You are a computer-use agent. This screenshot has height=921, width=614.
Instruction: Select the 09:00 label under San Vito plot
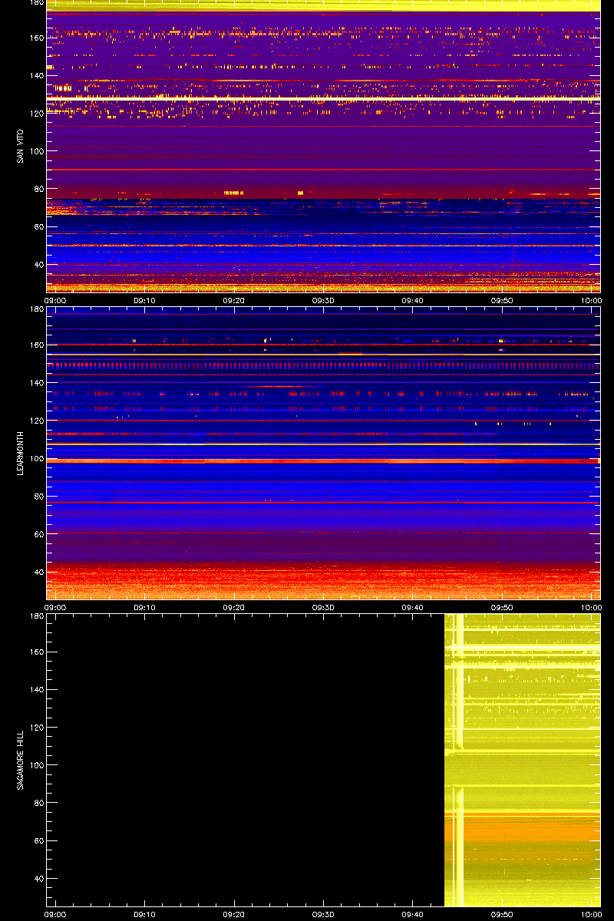pos(55,301)
